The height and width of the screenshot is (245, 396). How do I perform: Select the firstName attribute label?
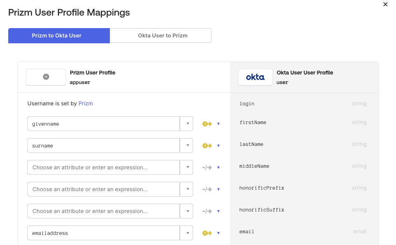click(x=253, y=122)
